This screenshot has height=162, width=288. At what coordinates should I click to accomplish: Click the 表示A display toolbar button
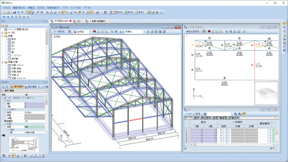pyautogui.click(x=117, y=12)
